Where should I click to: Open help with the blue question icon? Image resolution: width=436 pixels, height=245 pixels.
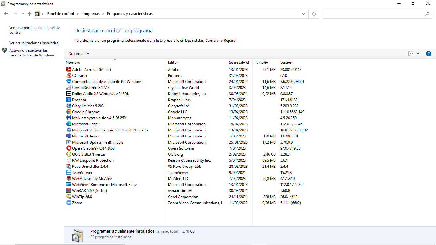click(x=429, y=54)
